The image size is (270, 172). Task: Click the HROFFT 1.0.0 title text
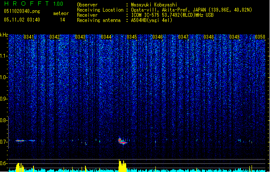(34, 3)
